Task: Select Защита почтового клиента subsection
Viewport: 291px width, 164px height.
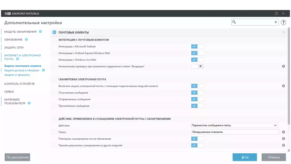Action: [x=23, y=66]
